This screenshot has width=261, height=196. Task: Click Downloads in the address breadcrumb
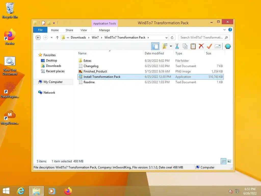(x=79, y=38)
